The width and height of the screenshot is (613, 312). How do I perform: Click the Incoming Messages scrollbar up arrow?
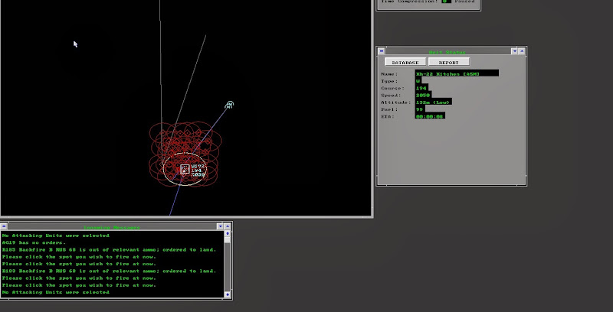click(228, 233)
